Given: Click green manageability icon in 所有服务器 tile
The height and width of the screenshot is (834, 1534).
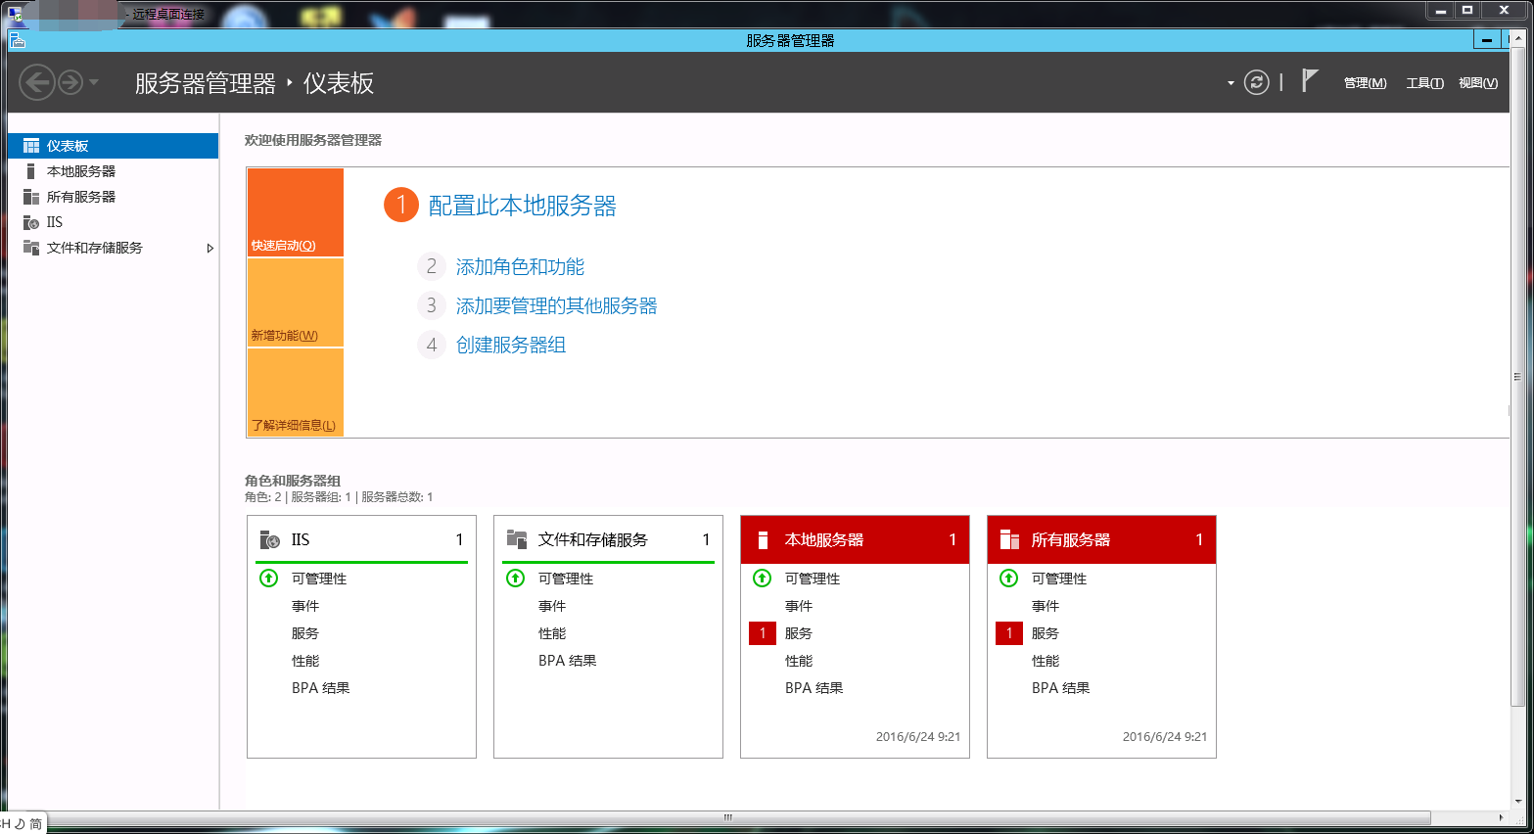Looking at the screenshot, I should (1009, 578).
